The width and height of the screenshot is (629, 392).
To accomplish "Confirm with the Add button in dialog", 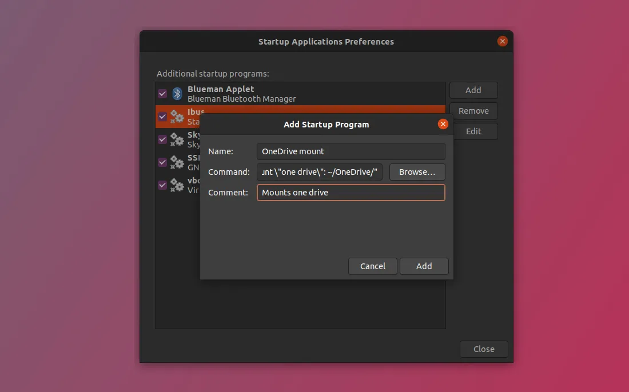I will coord(424,266).
